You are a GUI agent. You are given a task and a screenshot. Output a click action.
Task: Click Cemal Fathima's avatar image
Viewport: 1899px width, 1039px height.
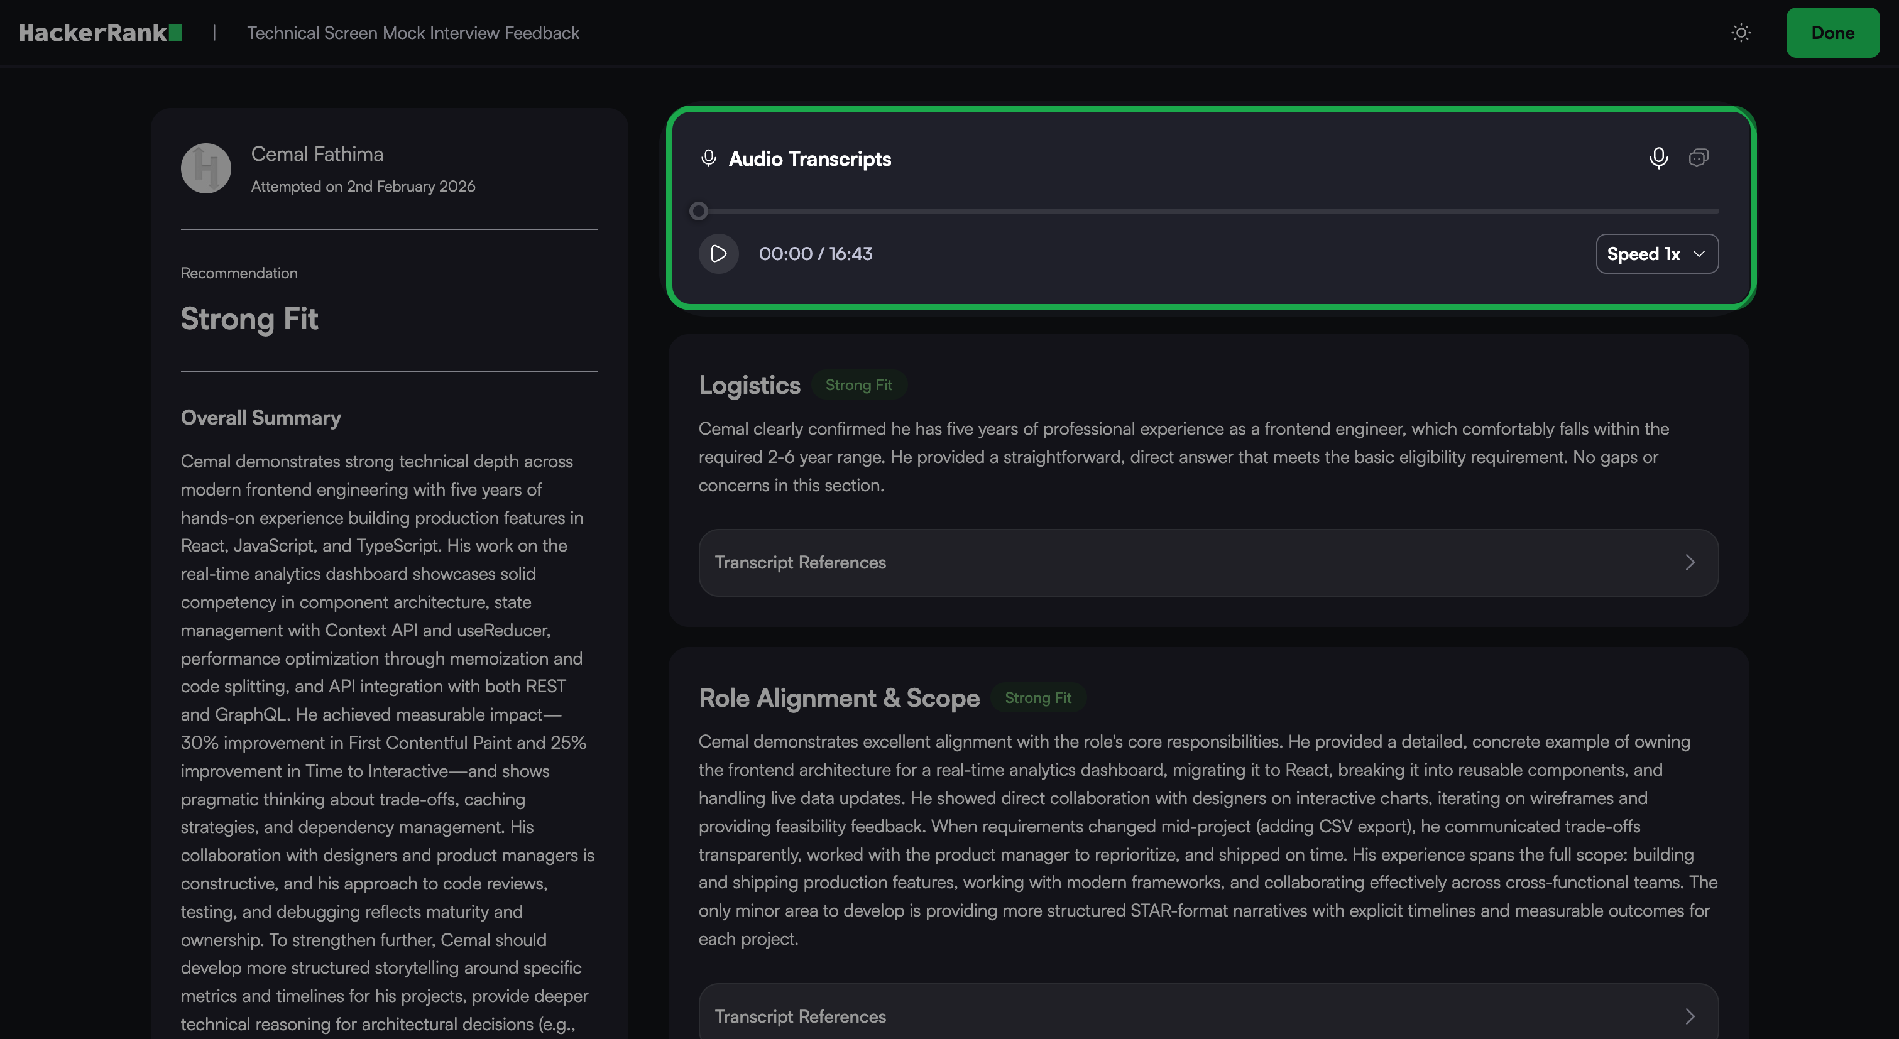click(x=205, y=168)
